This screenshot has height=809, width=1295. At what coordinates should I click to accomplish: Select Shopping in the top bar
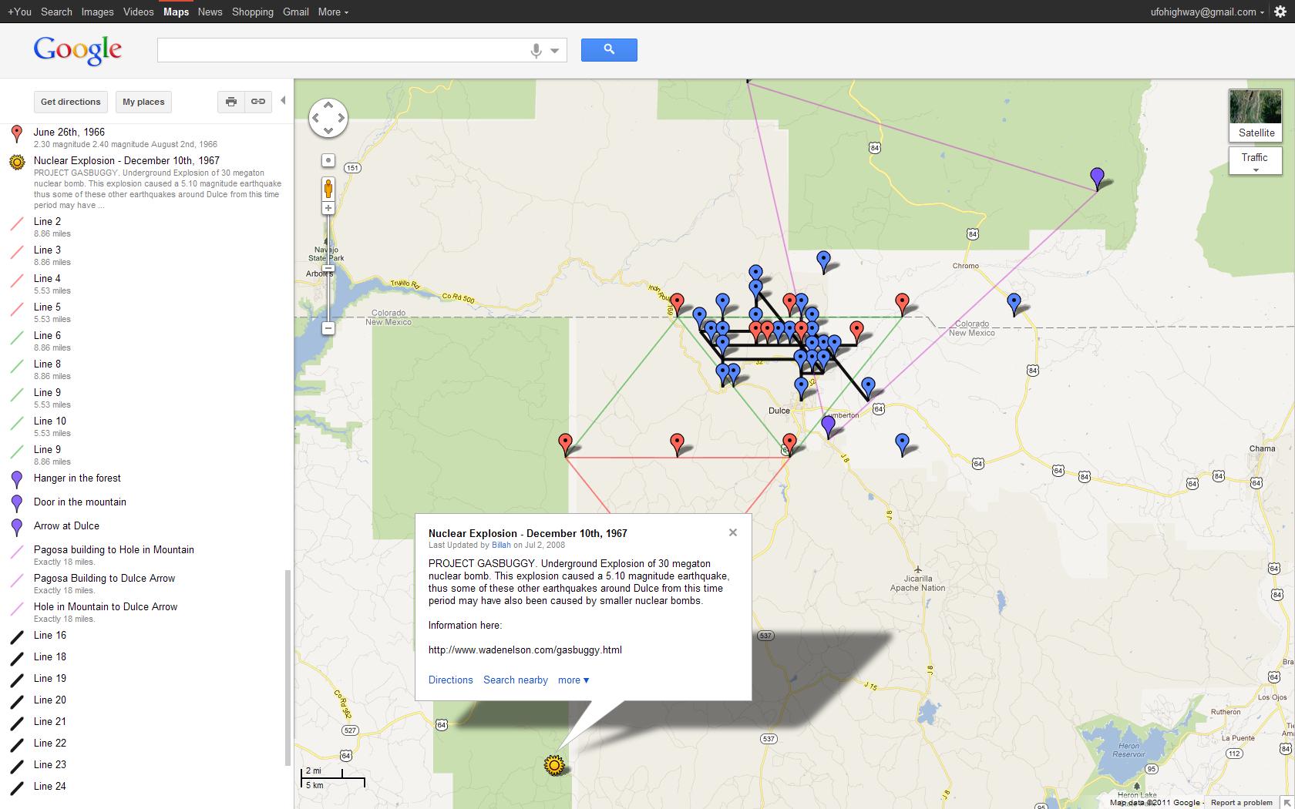253,12
